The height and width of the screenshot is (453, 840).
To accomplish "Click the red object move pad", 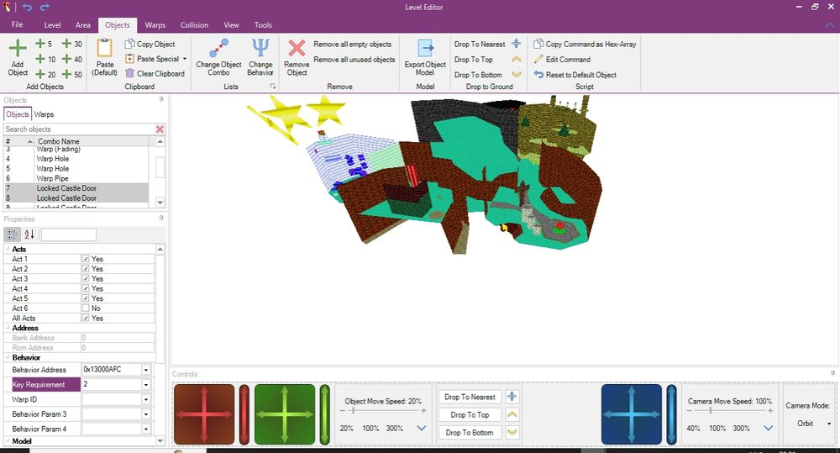I will pyautogui.click(x=204, y=414).
